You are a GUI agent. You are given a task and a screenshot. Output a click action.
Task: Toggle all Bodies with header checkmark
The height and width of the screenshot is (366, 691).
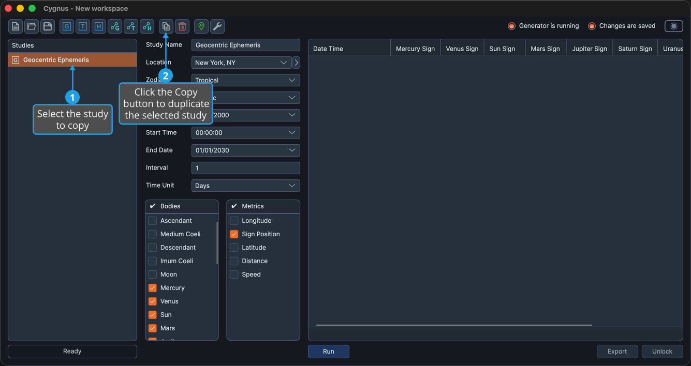[153, 206]
